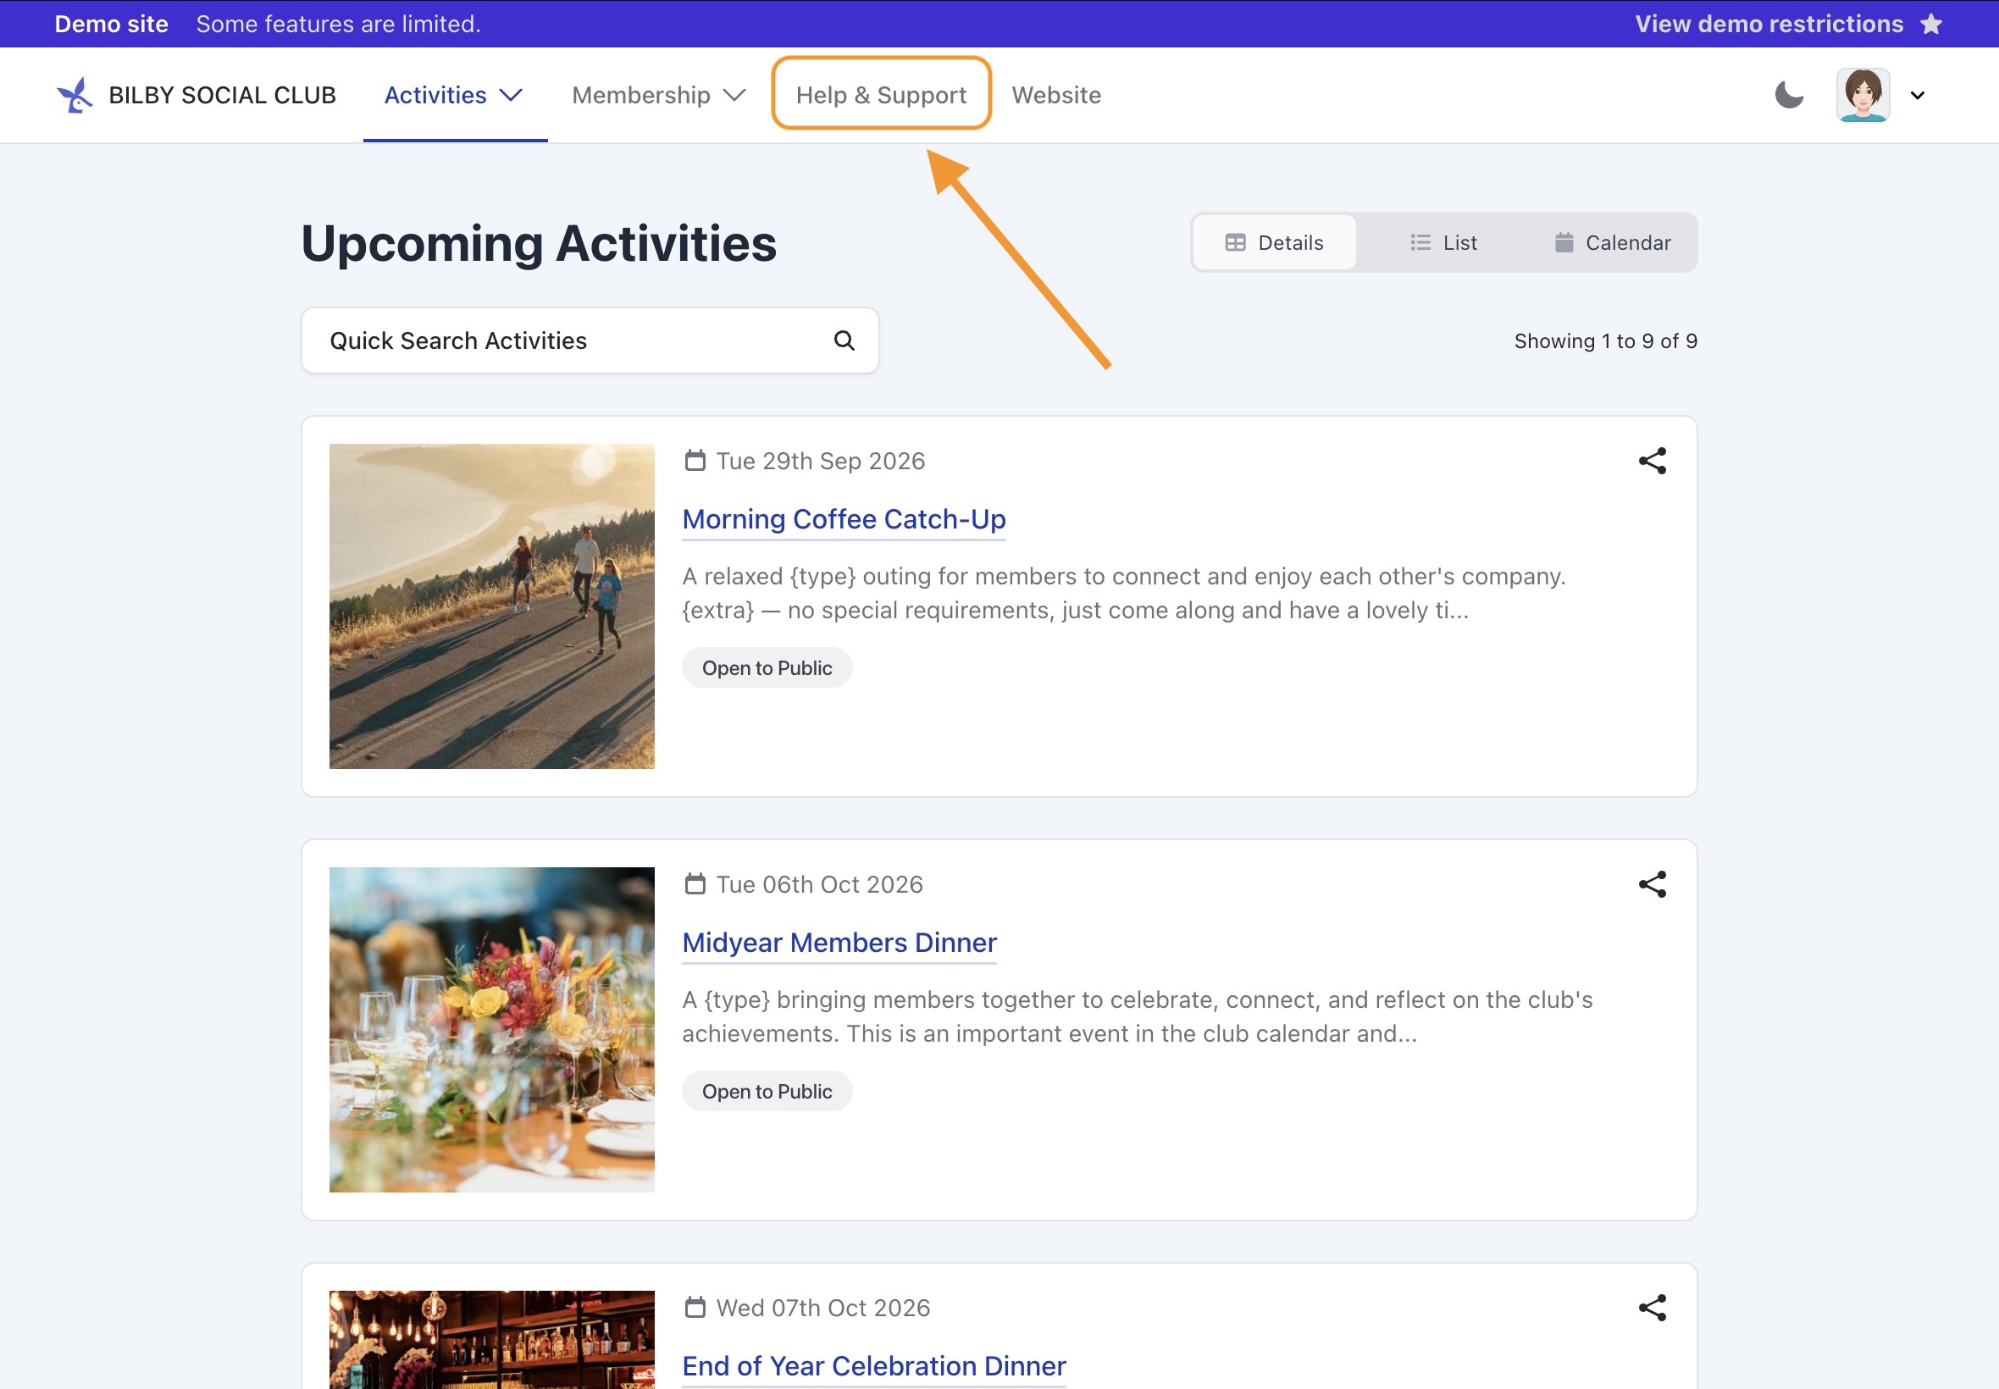Click Open to Public badge on Midyear Dinner

click(x=767, y=1092)
